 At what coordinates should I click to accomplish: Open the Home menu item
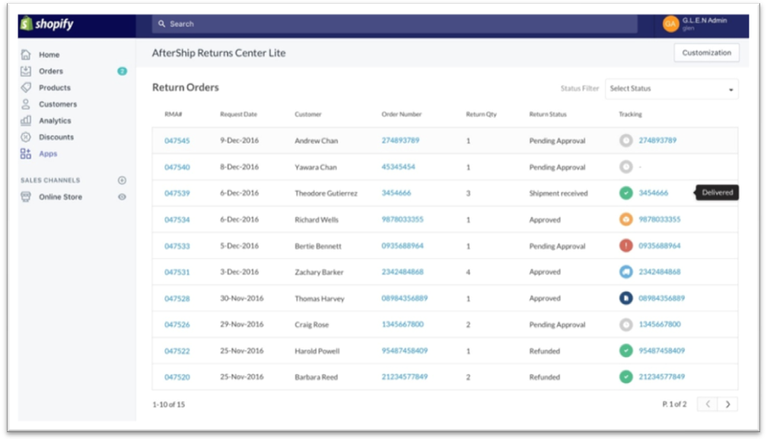(x=49, y=55)
